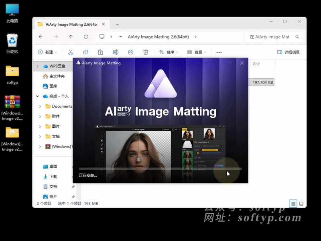Open the 回收站 recycle bin icon
This screenshot has height=241, width=321.
tap(12, 43)
